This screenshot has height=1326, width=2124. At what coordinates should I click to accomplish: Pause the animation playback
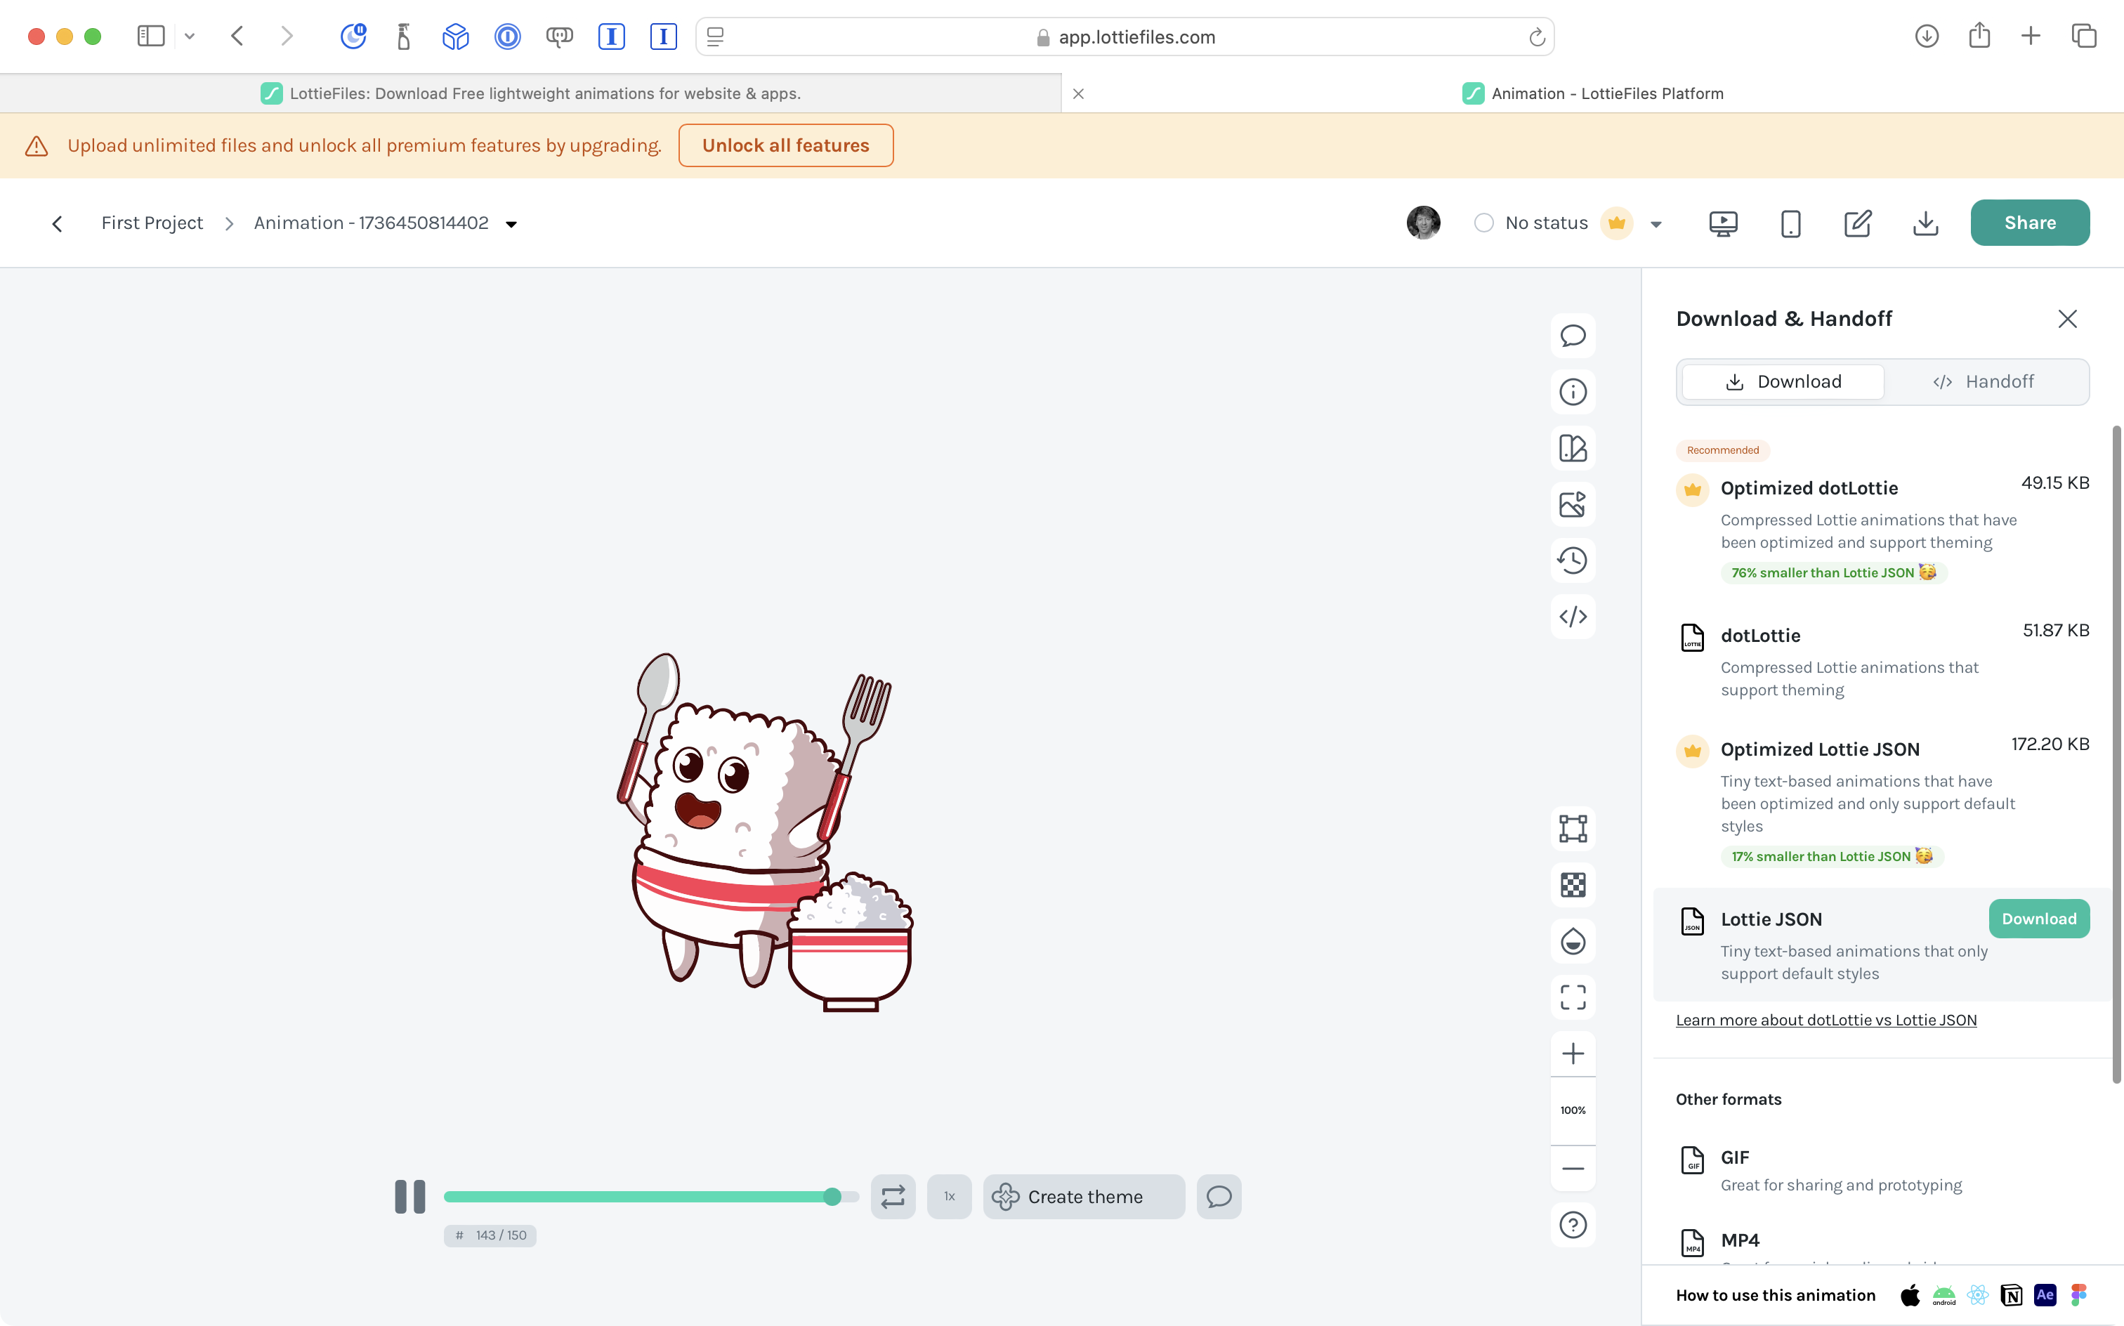[409, 1196]
